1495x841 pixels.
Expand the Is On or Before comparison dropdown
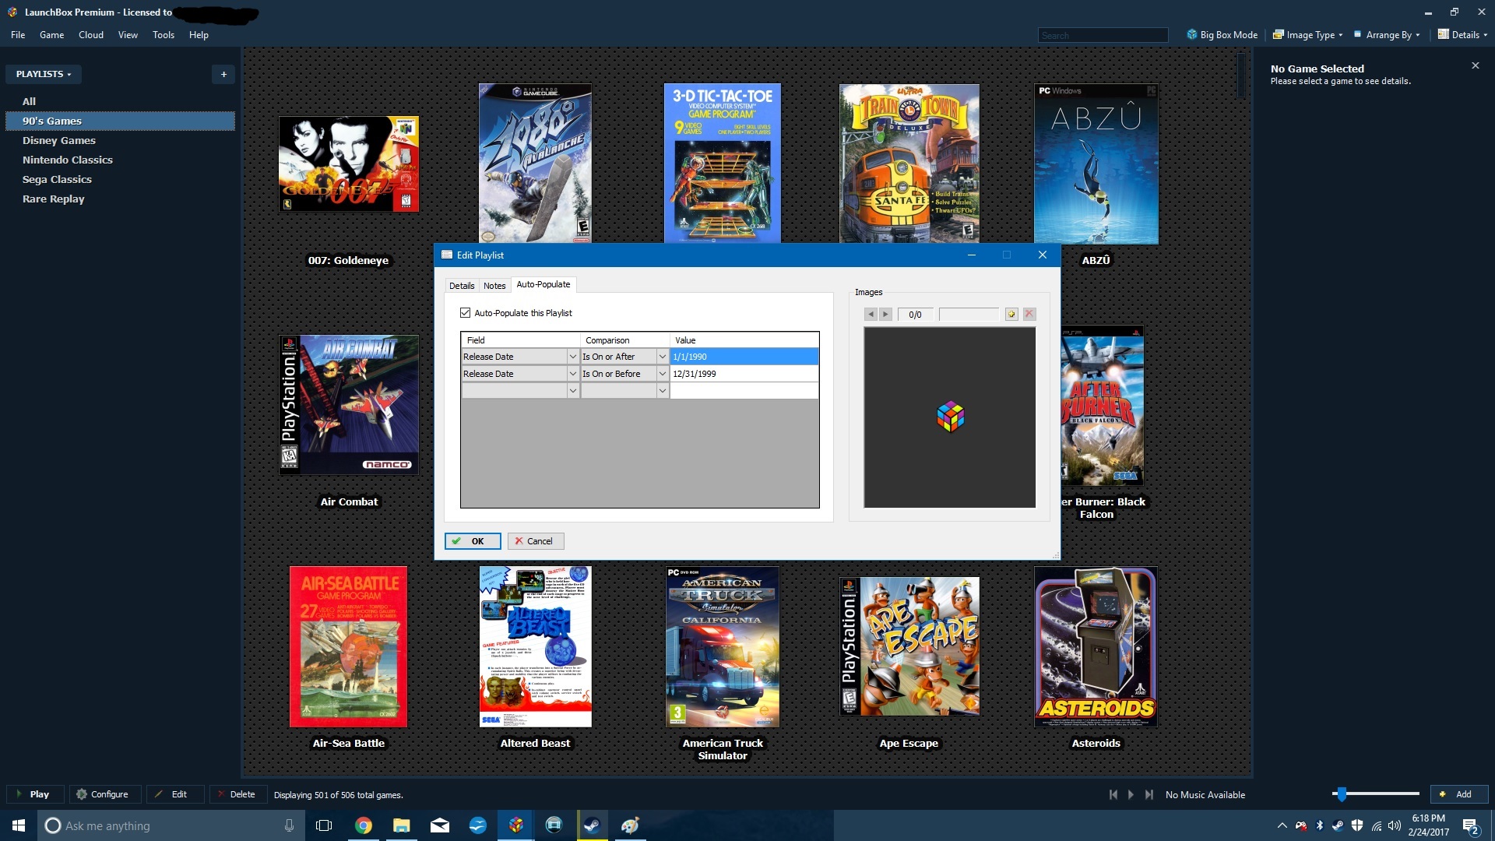pos(663,374)
